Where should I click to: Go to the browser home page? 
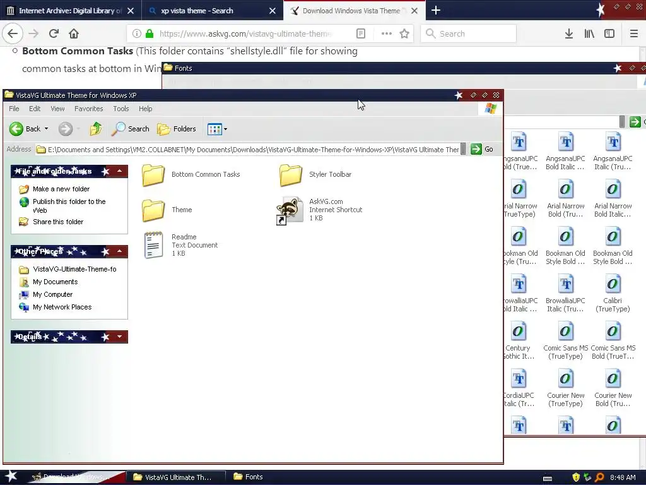click(x=74, y=34)
